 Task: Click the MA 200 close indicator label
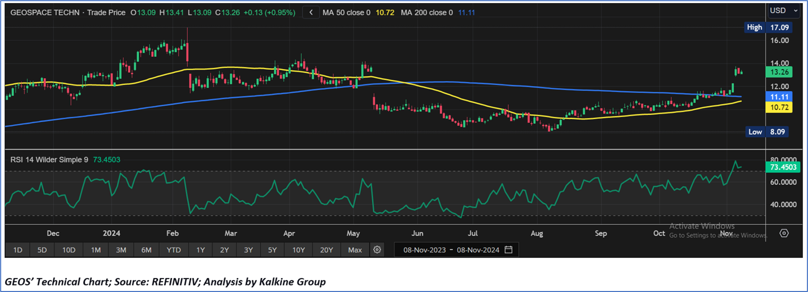[427, 13]
